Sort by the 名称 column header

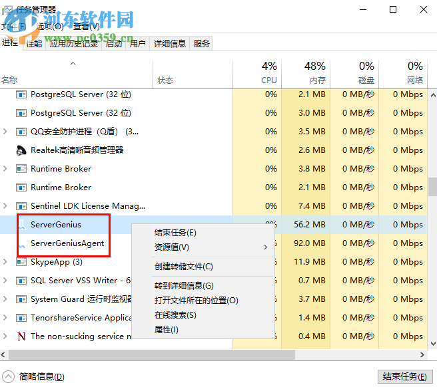point(77,74)
